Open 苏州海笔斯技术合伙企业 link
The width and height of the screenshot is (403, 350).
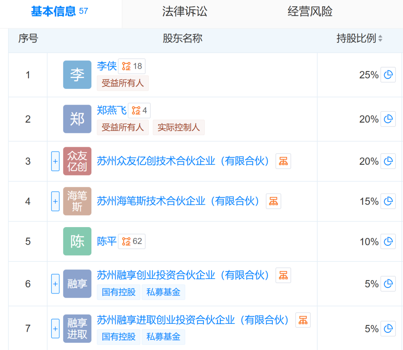[178, 201]
